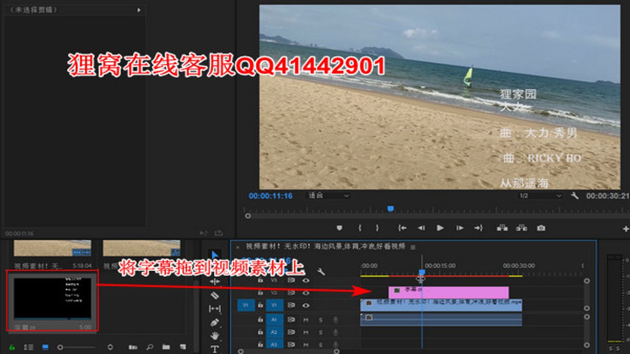Mute audio track A2

(306, 332)
